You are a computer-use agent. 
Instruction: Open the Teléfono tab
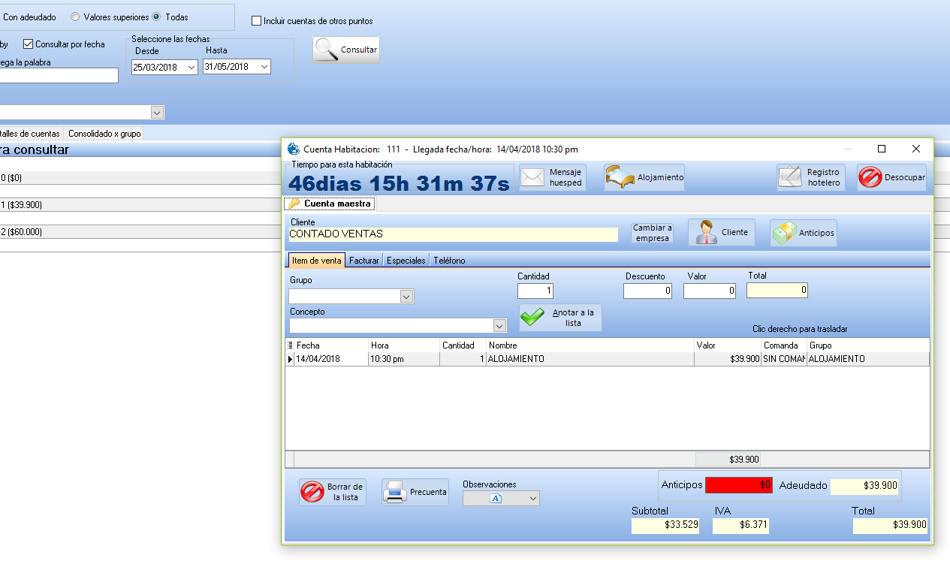point(449,261)
